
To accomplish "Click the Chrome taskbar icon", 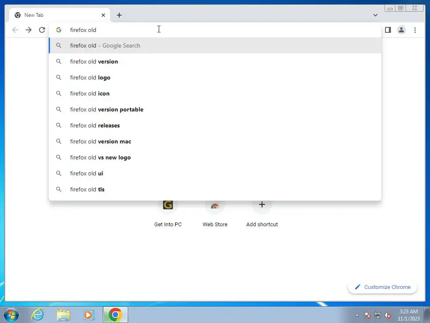I will tap(115, 315).
